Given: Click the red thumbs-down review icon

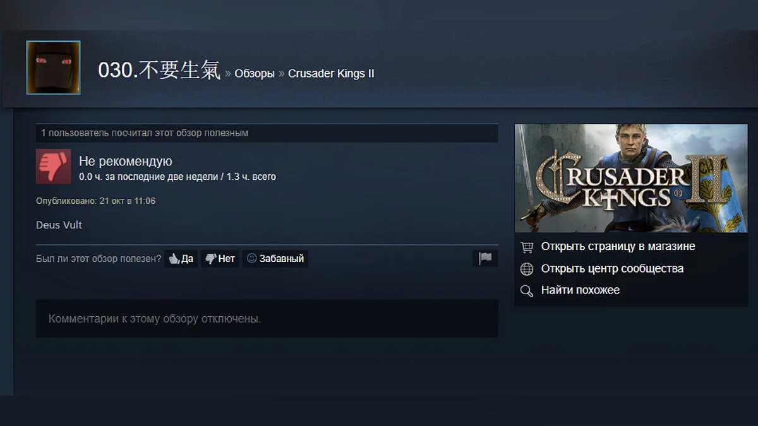Looking at the screenshot, I should (x=53, y=167).
